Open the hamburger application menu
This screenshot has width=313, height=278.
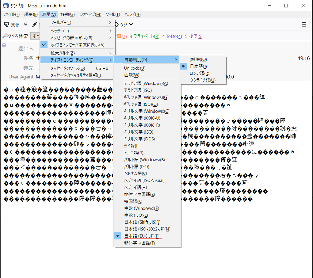click(x=304, y=24)
